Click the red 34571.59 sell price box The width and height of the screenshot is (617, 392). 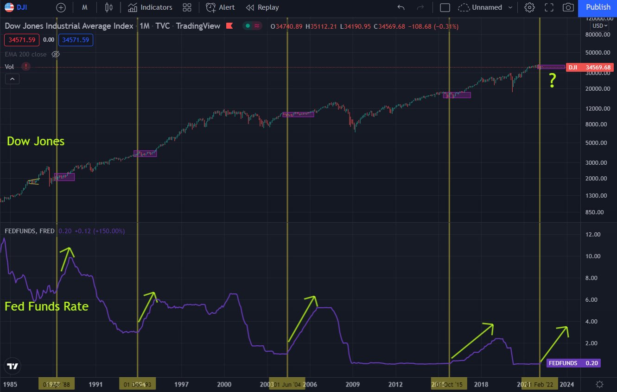coord(22,40)
